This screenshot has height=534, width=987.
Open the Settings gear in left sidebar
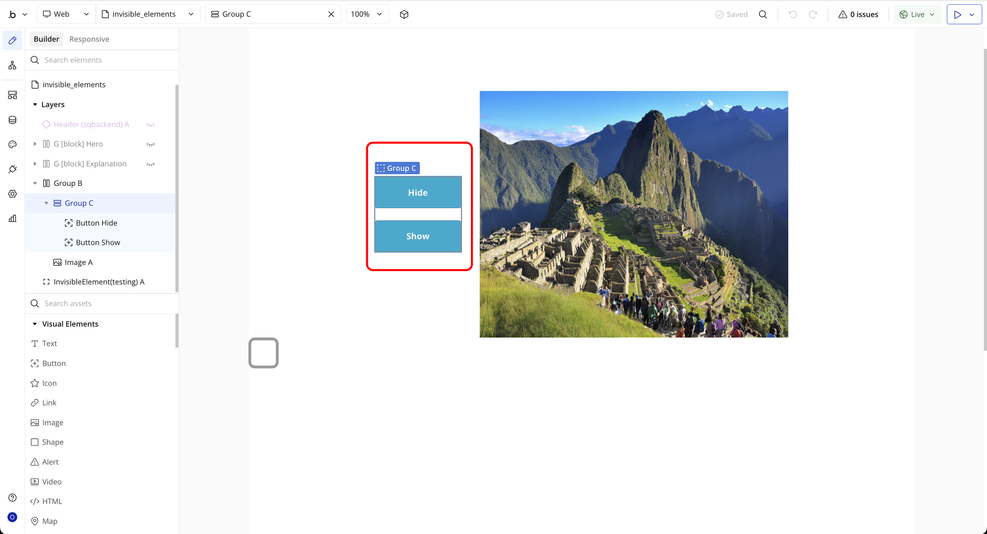[13, 194]
